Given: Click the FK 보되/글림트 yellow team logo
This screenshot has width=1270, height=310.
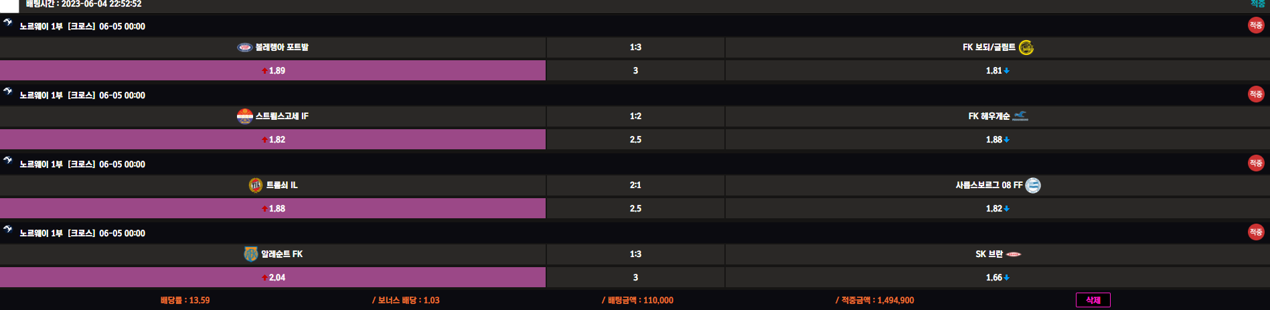Looking at the screenshot, I should pos(1026,48).
